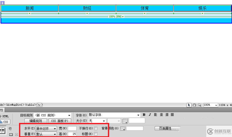Viewport: 232px width, 137px height.
Task: Select the <table> tag in tag selector
Action: pos(30,105)
